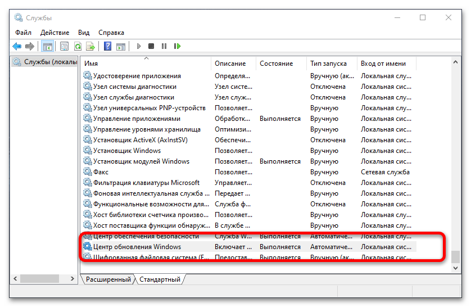Click Включает ... description of Центр обновления
This screenshot has width=471, height=307.
coord(233,247)
